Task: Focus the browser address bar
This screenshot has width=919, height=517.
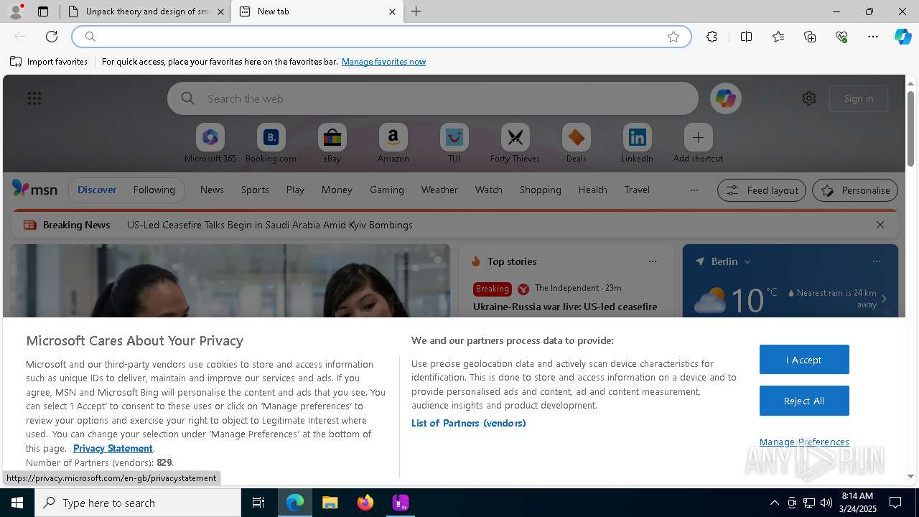Action: pos(381,37)
